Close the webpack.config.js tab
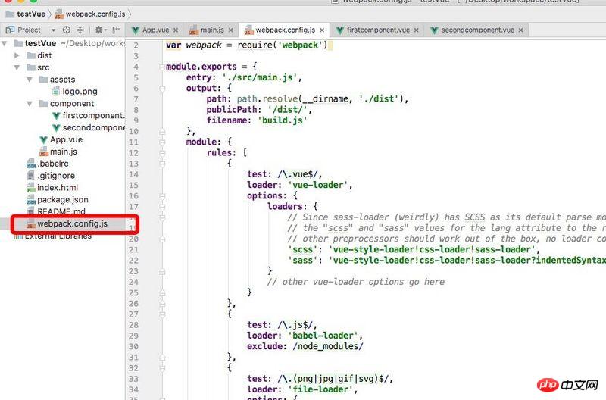 tap(322, 30)
